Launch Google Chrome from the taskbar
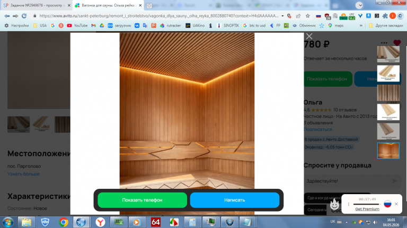Viewport: 407px width, 228px height. coord(64,222)
